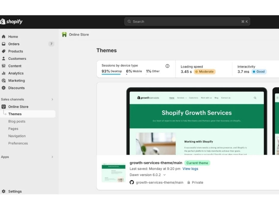Screen dimensions: 279x209
Task: Open Pages section
Action: [13, 129]
